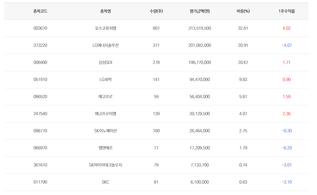
Task: Select stock code 096770
Action: 40,131
